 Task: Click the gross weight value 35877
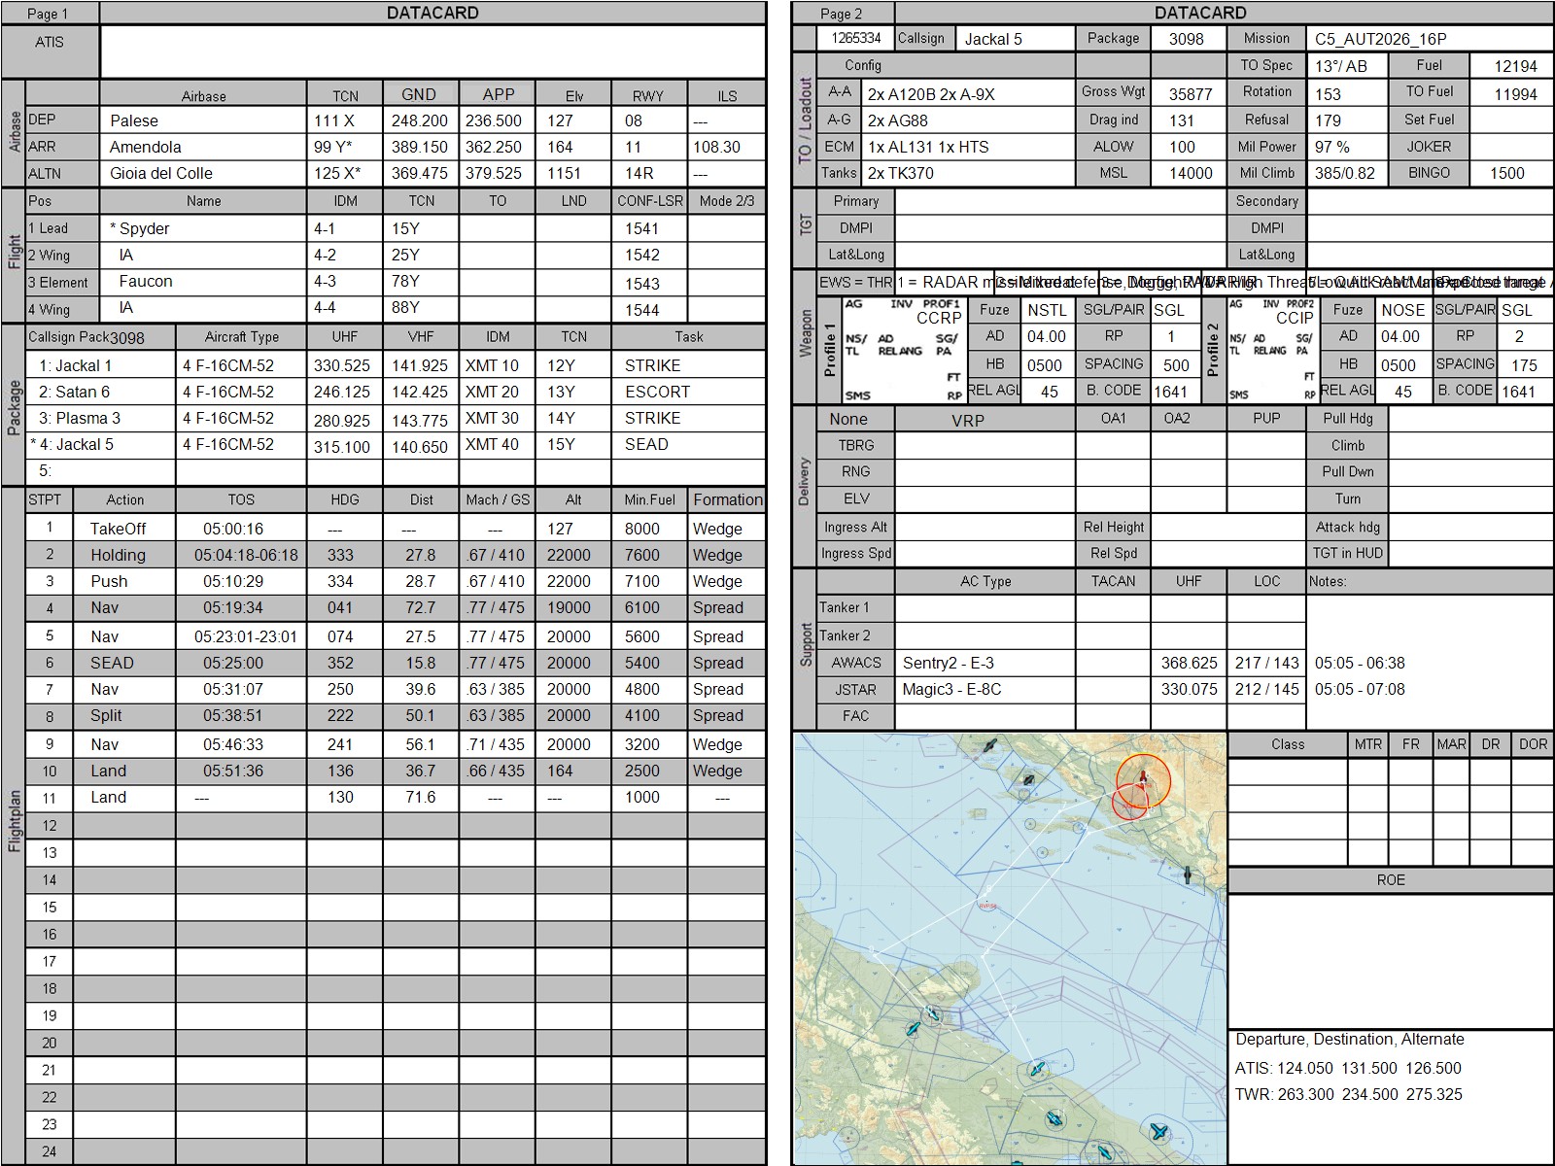[1190, 94]
